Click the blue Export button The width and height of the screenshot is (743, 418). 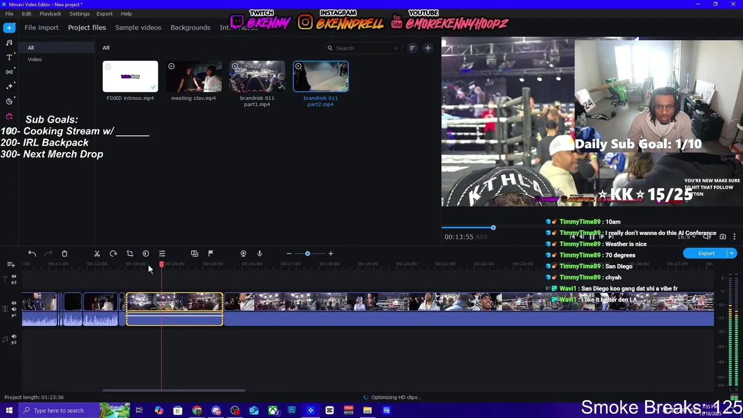coord(706,254)
